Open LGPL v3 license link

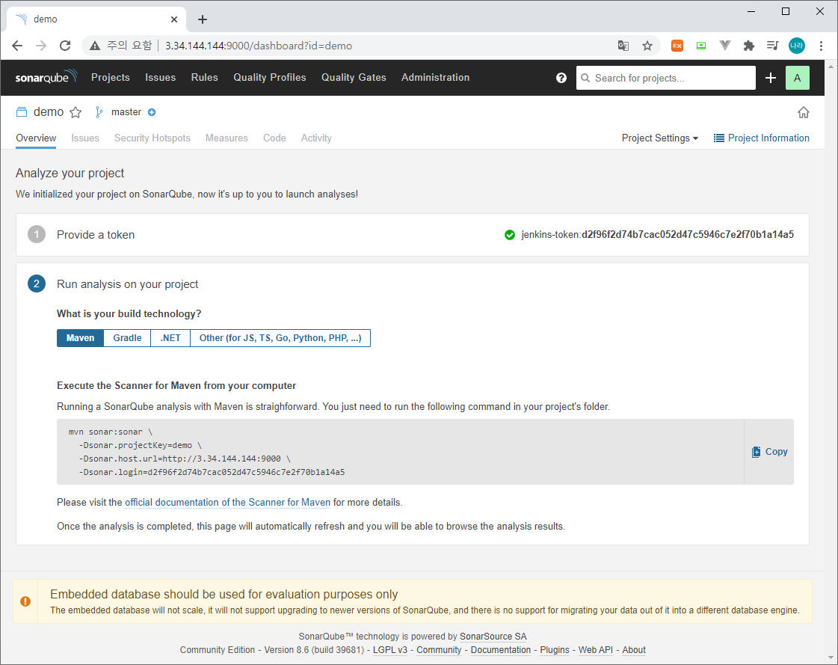[x=389, y=649]
